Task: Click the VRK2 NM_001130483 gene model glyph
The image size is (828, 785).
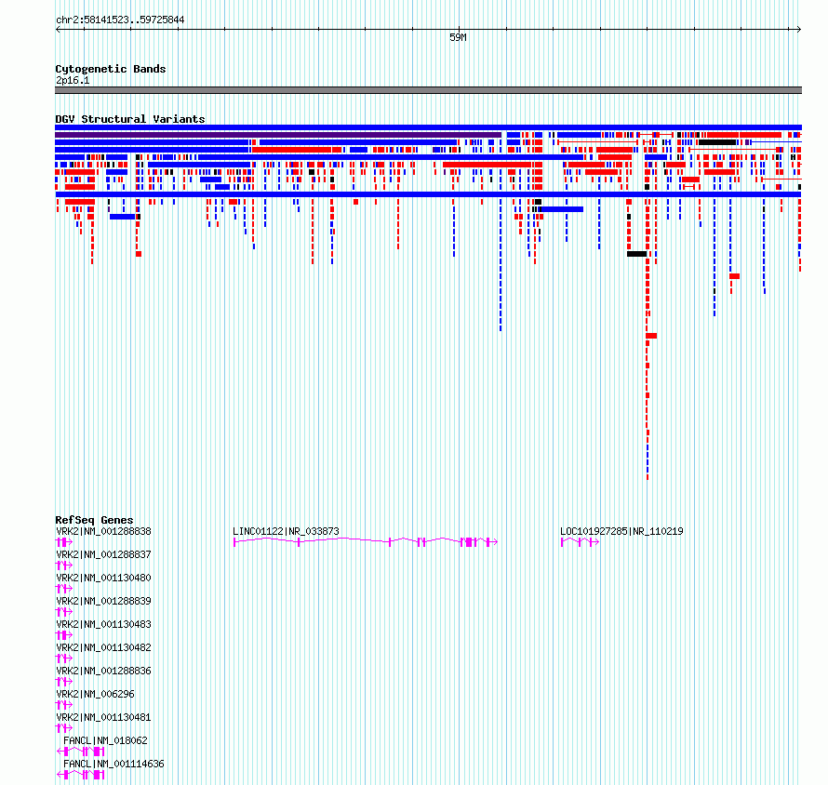Action: tap(64, 635)
